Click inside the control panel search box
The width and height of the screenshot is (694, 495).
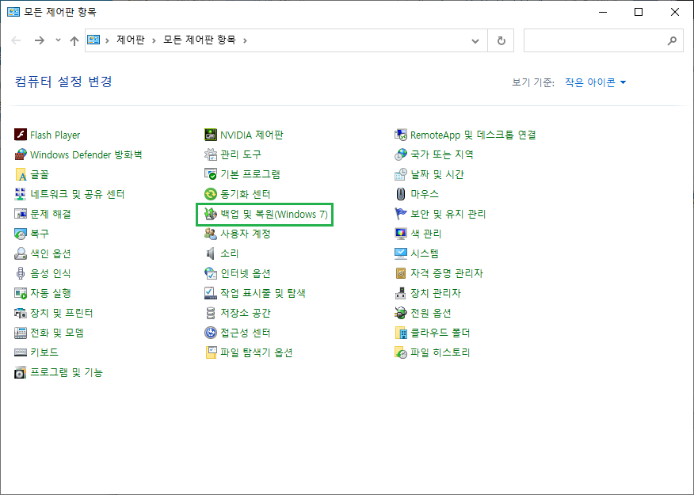603,40
